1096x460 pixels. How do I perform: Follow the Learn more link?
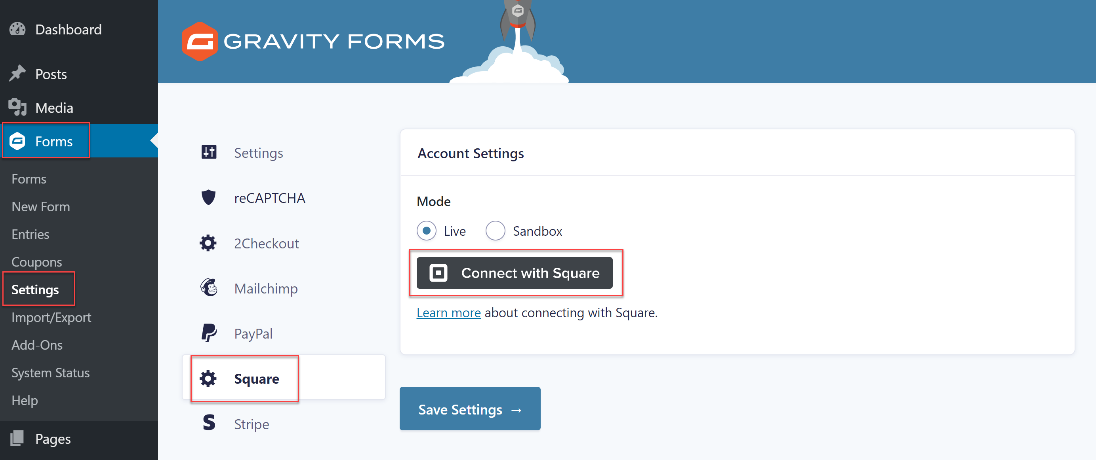point(448,312)
